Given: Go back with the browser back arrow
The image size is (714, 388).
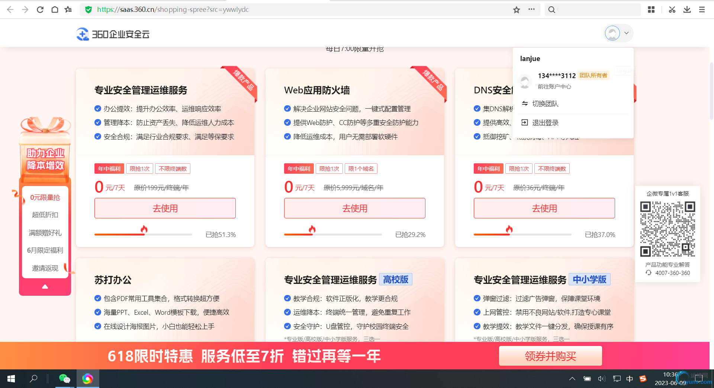Looking at the screenshot, I should [x=10, y=10].
